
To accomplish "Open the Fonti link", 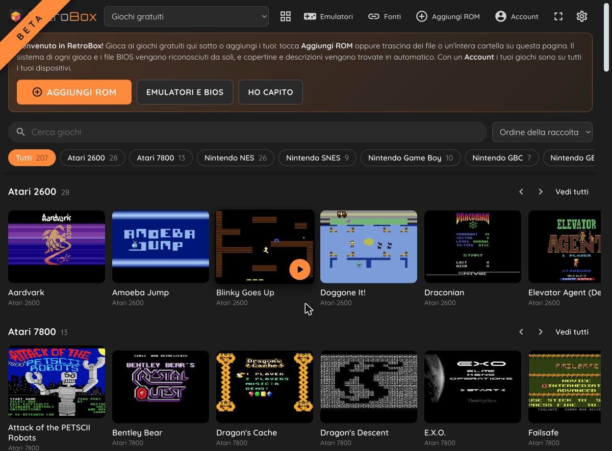I will point(385,16).
